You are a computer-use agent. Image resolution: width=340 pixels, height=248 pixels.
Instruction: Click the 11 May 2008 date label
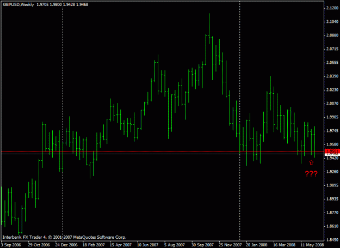pos(312,245)
